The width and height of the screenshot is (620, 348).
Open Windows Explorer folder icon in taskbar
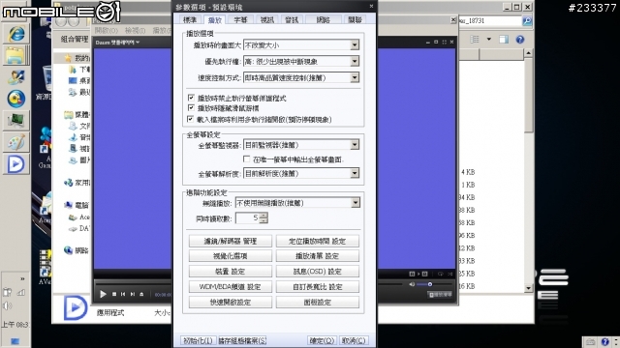pos(15,55)
